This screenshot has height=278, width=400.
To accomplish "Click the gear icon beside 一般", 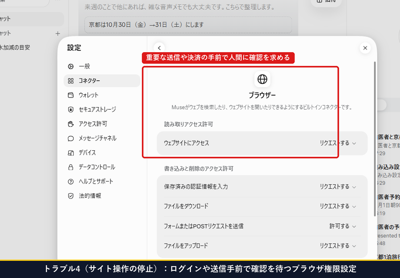I will 71,66.
